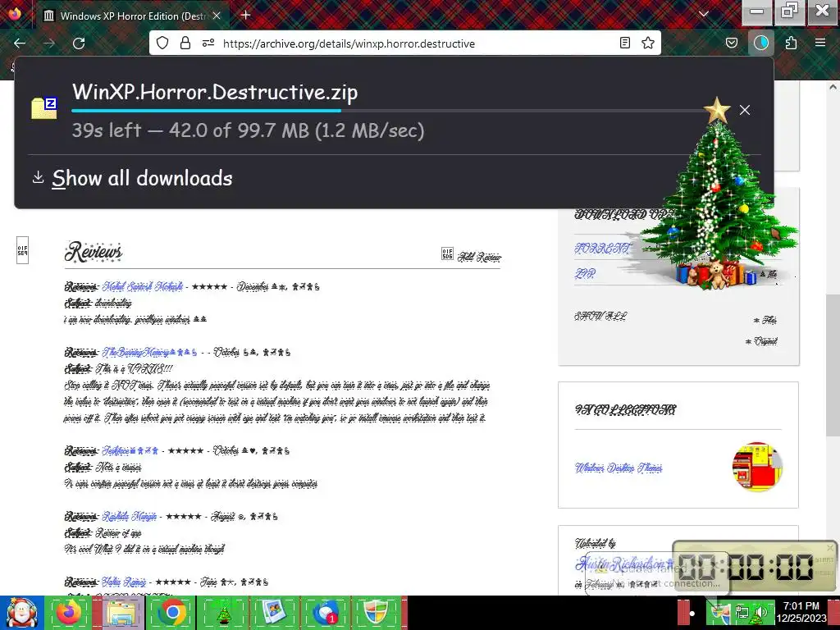
Task: Open the uploader Austin Richardson profile link
Action: click(x=624, y=564)
